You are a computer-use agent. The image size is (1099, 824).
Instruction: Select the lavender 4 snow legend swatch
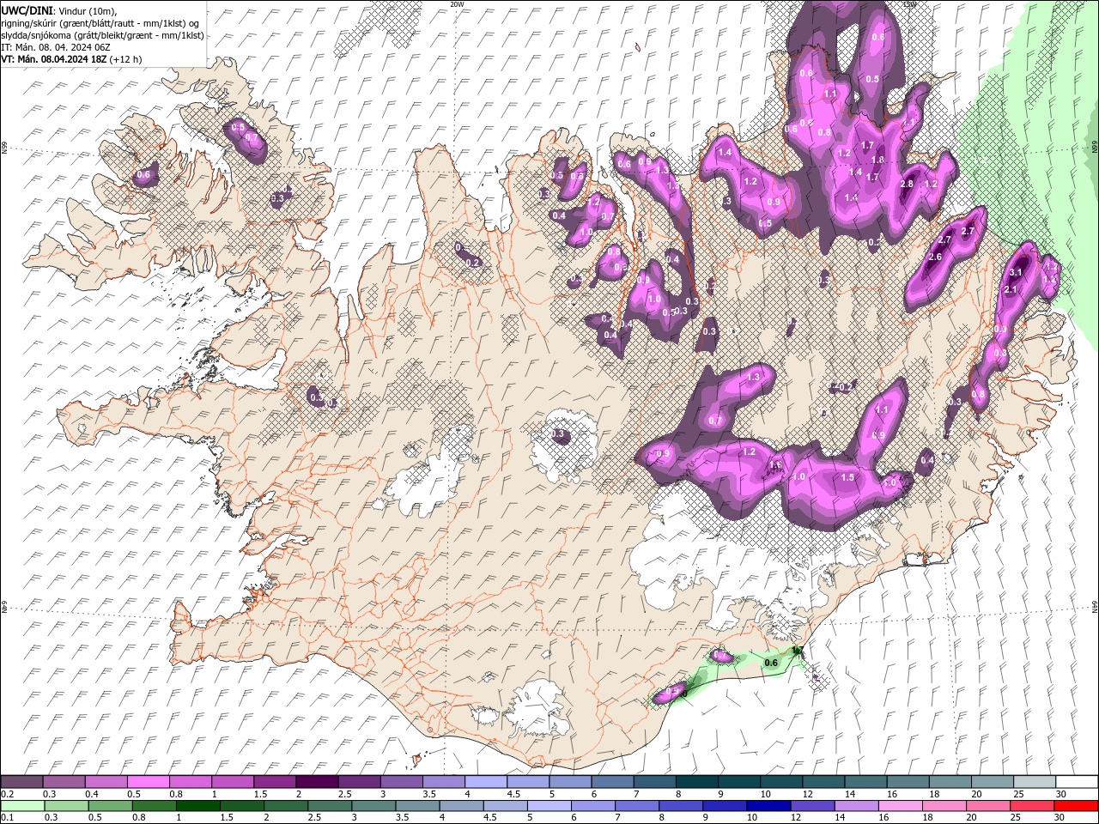[486, 782]
